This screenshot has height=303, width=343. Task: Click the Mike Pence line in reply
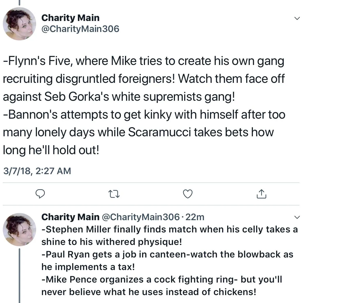[161, 286]
